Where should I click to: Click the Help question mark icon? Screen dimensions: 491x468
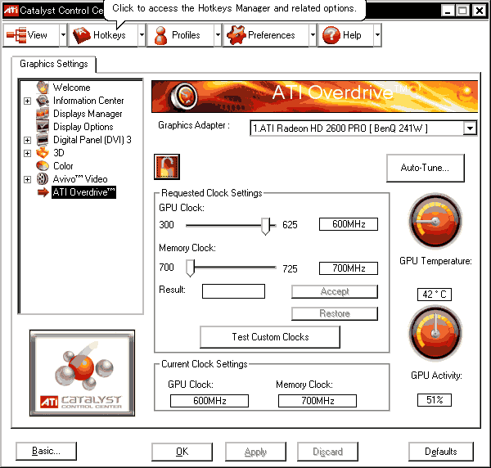coord(331,35)
